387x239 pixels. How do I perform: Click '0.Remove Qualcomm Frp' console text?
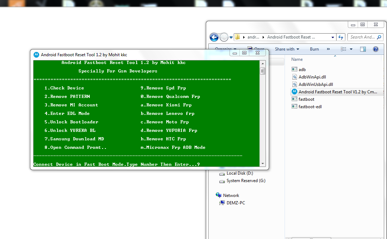[170, 97]
